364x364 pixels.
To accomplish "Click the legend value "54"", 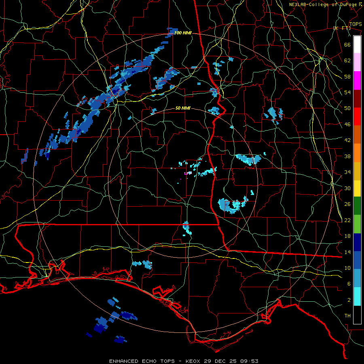I will pyautogui.click(x=347, y=92).
